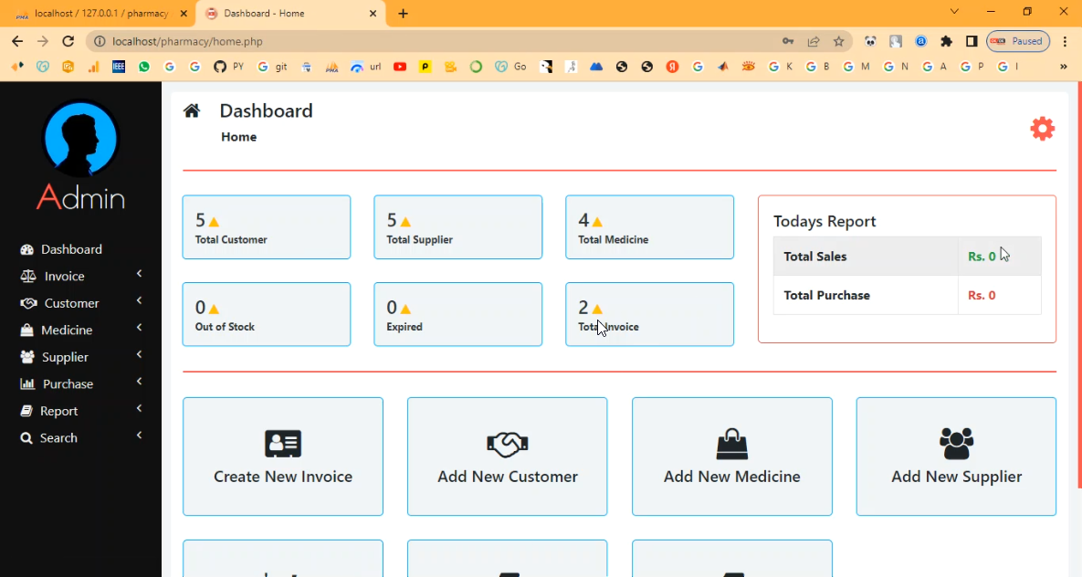Reload the page with the refresh button
The width and height of the screenshot is (1082, 577).
pos(68,41)
